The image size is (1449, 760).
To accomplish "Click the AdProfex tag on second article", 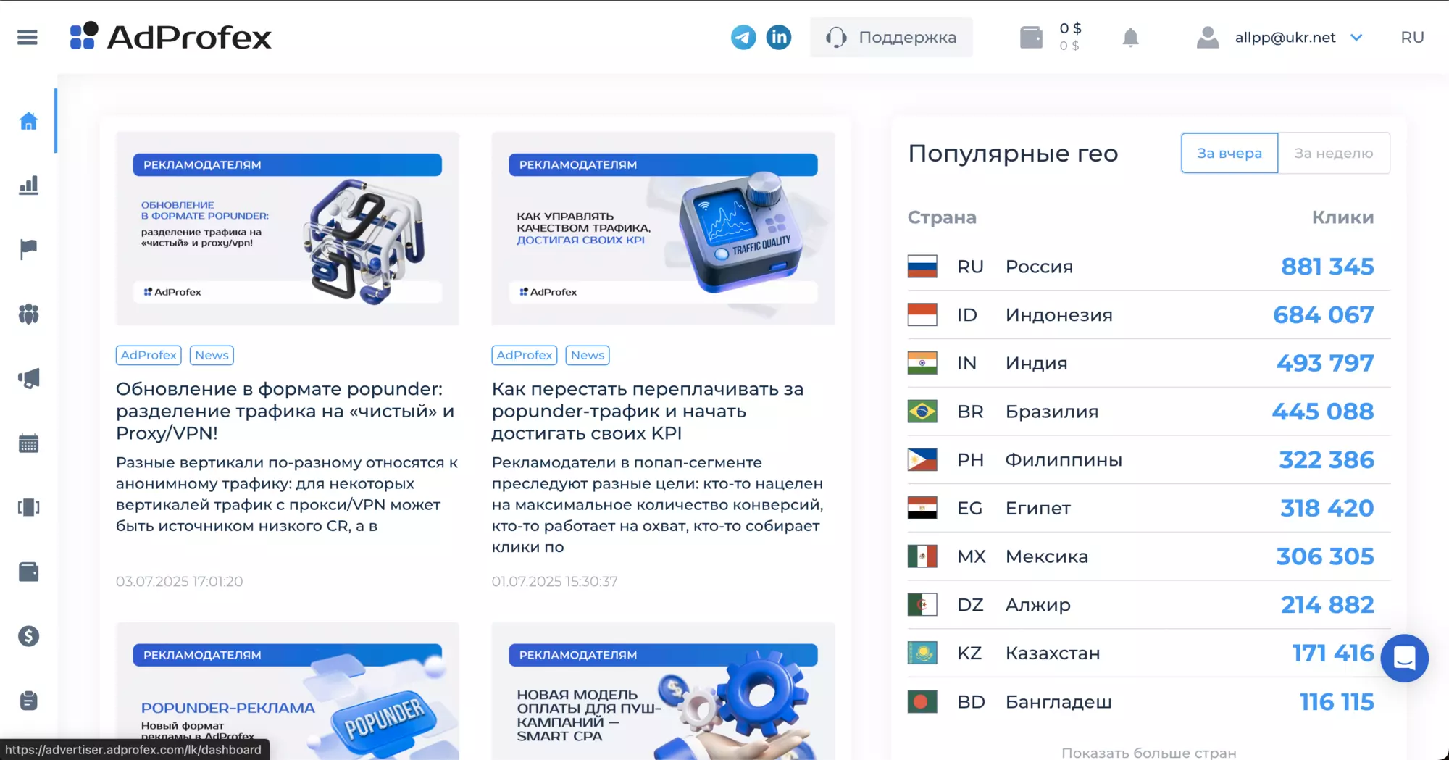I will [525, 355].
